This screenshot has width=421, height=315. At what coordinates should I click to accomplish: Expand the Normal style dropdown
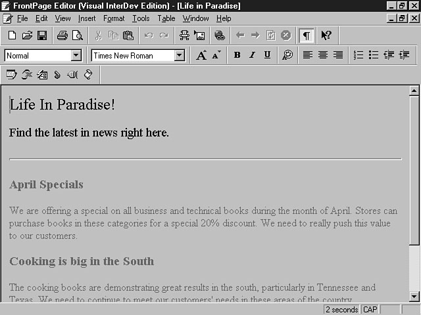coord(76,56)
